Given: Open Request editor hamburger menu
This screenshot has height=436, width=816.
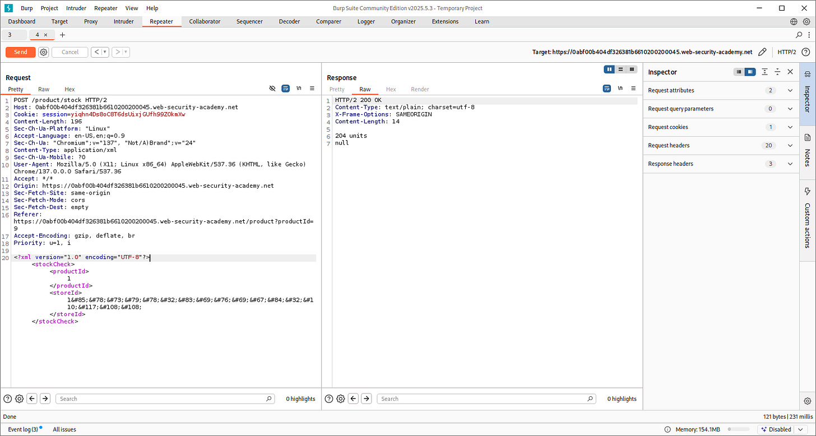Looking at the screenshot, I should coord(312,89).
